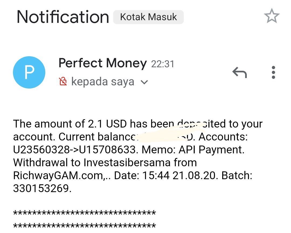Tap the batch number 330153269
The height and width of the screenshot is (233, 291).
pos(42,189)
